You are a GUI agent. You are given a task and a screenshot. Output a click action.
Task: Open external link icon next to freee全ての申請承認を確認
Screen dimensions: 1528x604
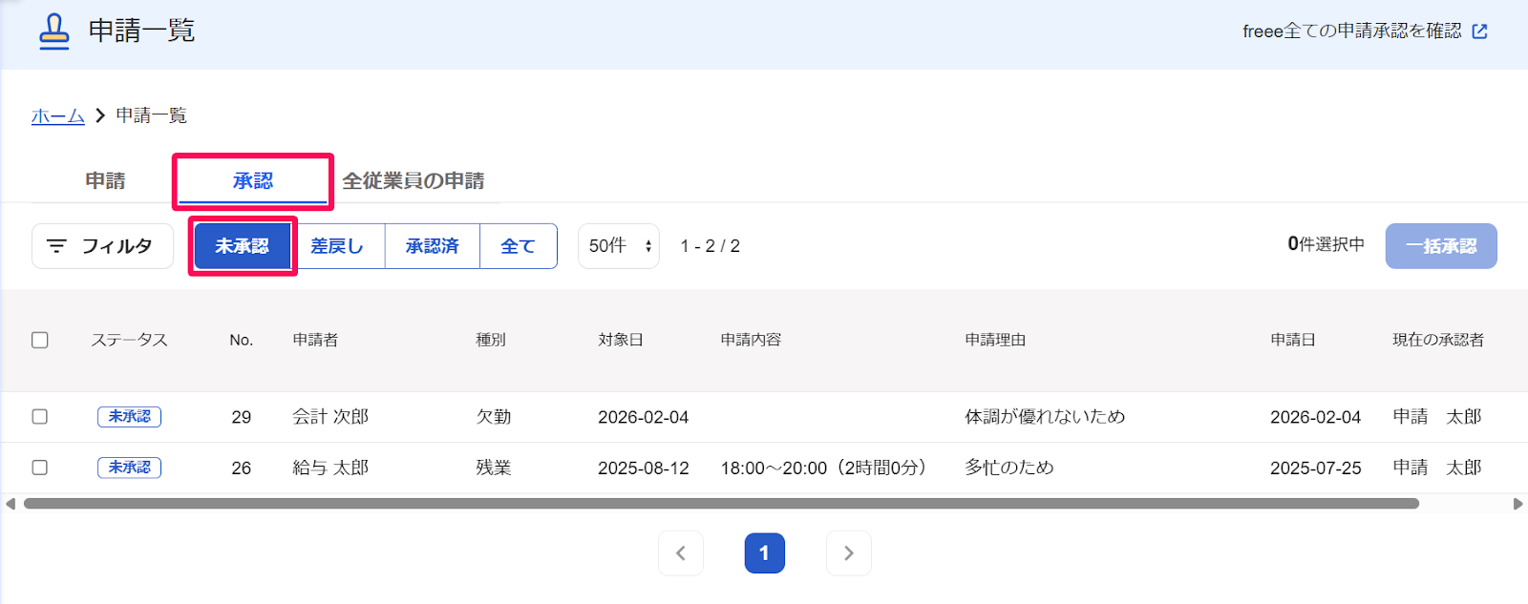[1480, 31]
